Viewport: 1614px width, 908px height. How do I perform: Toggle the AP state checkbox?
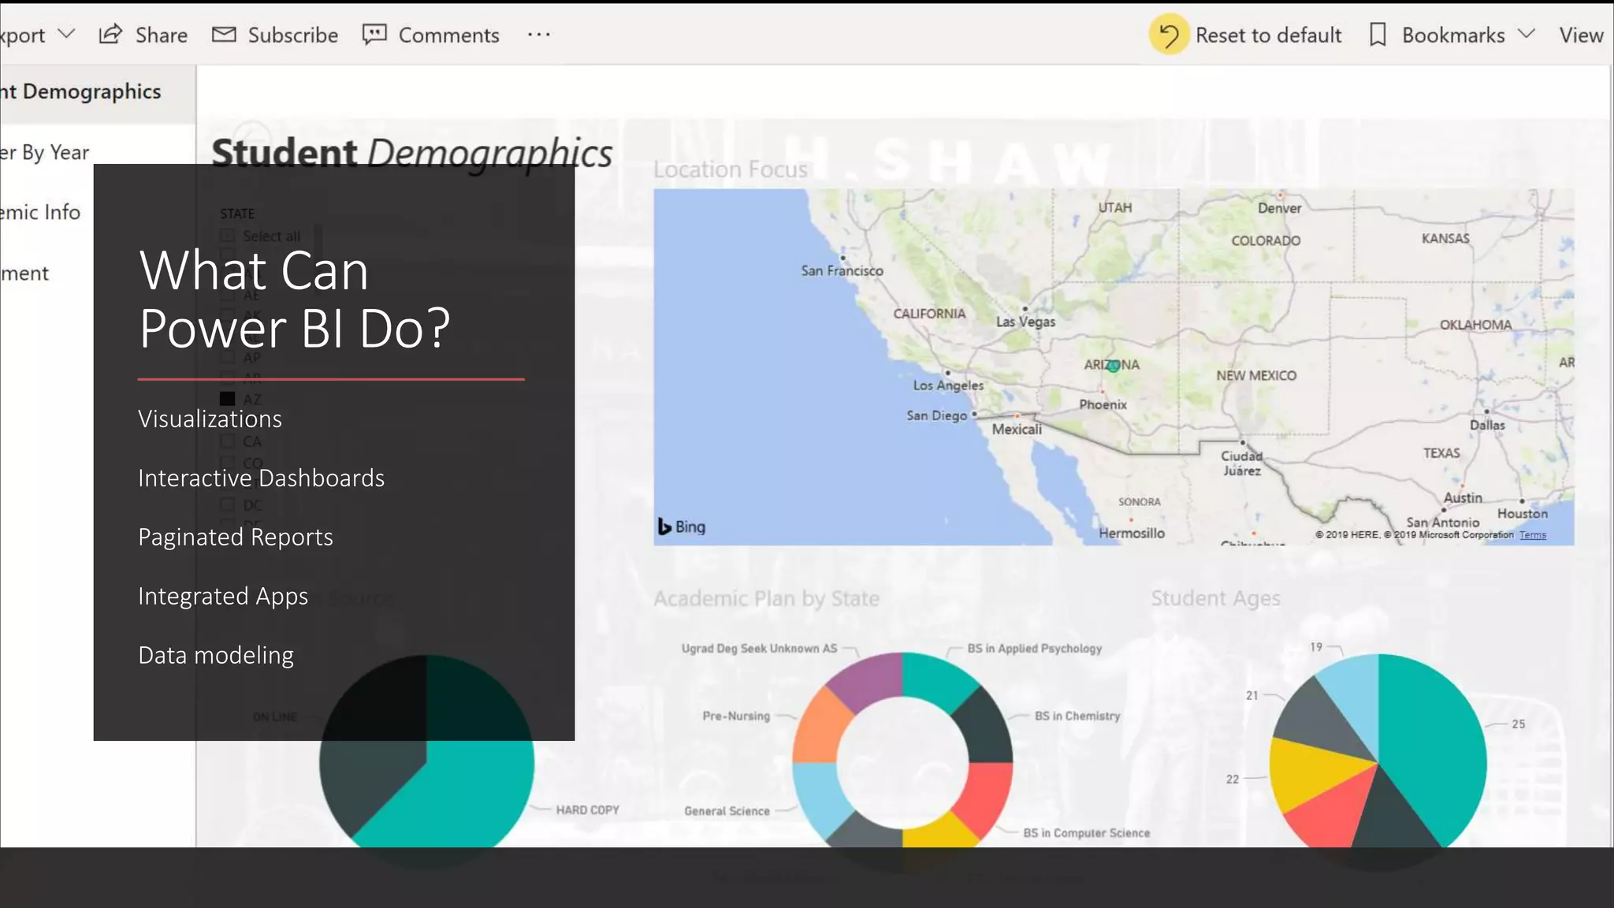pos(228,357)
